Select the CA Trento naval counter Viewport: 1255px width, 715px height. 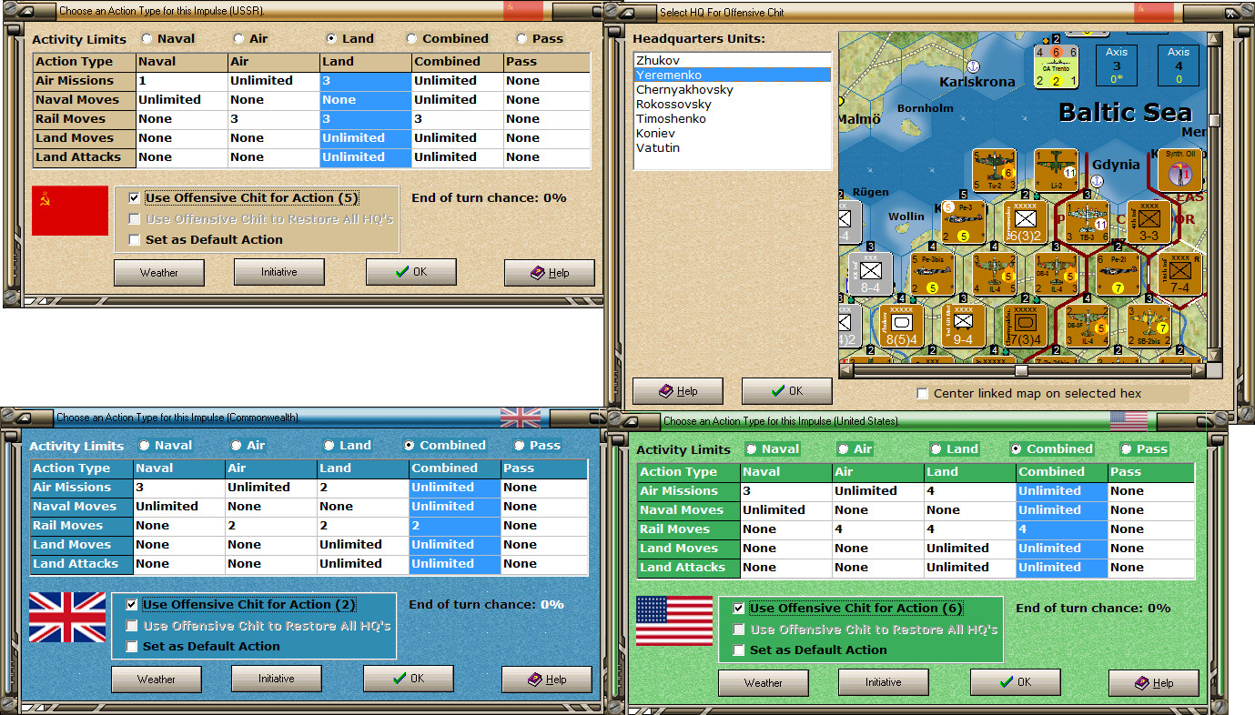click(x=1057, y=66)
